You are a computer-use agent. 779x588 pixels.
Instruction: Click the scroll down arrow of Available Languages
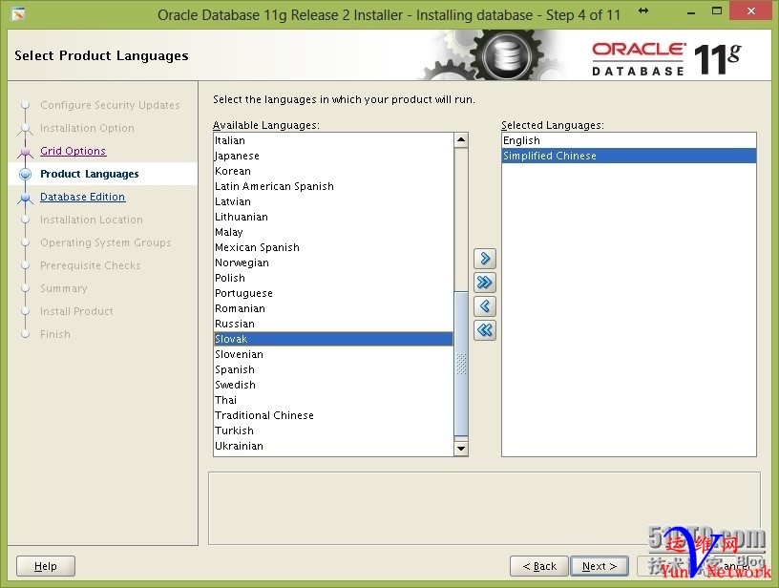pyautogui.click(x=461, y=449)
